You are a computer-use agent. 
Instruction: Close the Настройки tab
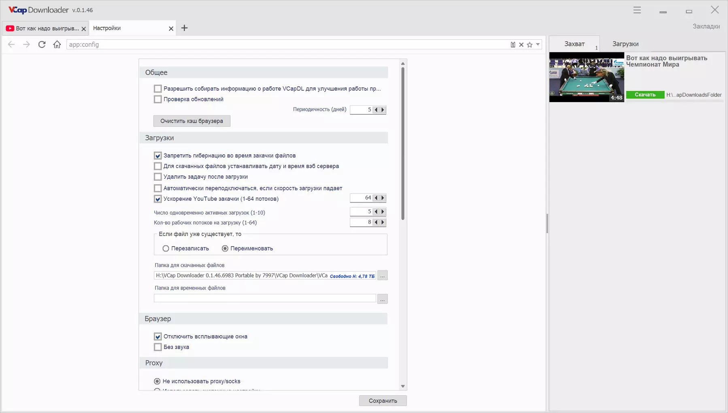[x=171, y=28]
